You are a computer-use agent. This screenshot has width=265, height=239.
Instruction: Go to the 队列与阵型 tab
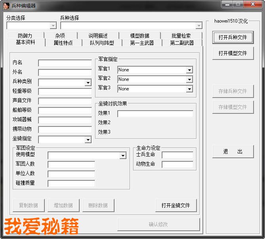102,43
